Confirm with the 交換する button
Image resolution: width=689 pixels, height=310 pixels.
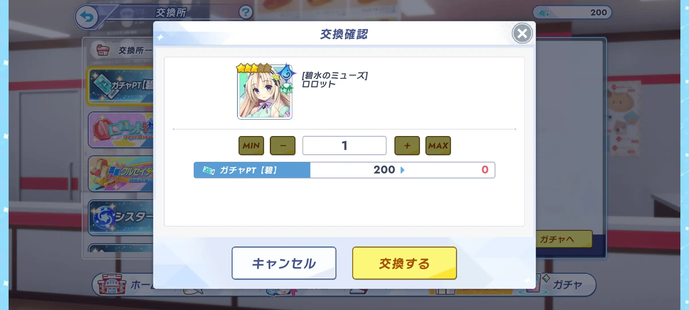(405, 263)
